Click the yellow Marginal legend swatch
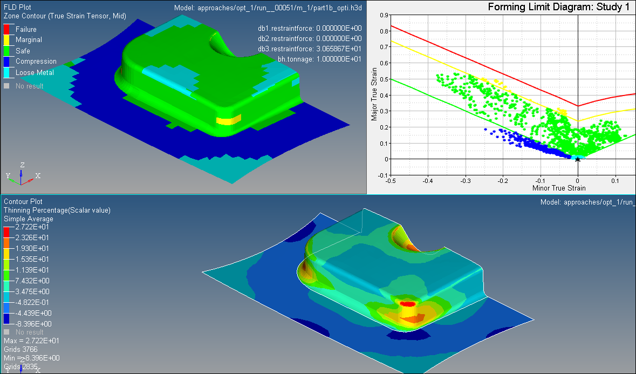The width and height of the screenshot is (636, 374). pos(6,40)
